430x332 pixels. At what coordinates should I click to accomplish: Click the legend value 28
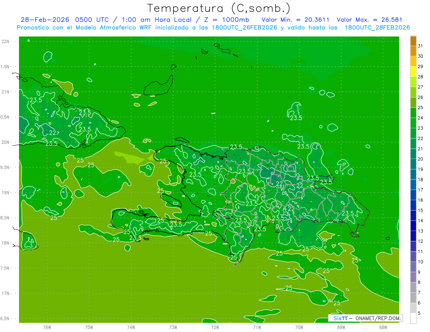coord(421,77)
